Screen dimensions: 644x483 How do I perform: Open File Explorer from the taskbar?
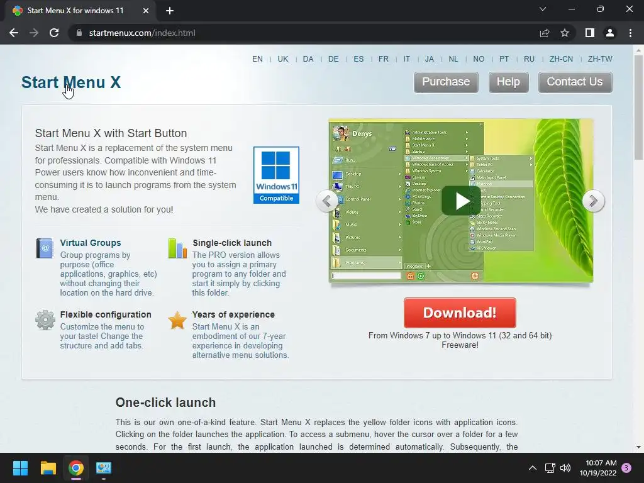click(48, 468)
